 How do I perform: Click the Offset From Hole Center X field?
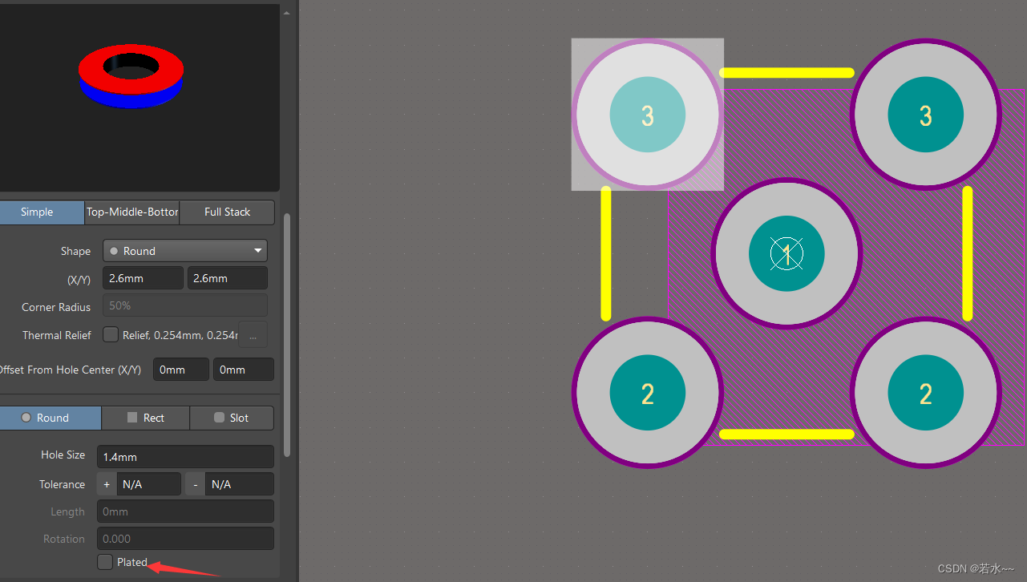(x=180, y=369)
